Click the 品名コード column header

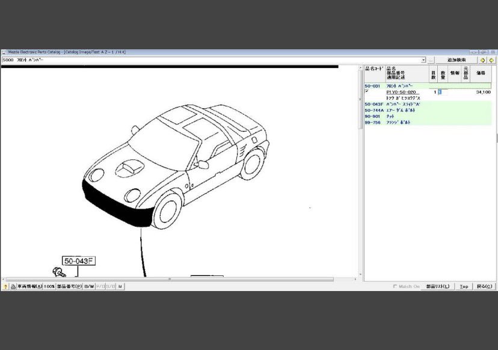375,74
